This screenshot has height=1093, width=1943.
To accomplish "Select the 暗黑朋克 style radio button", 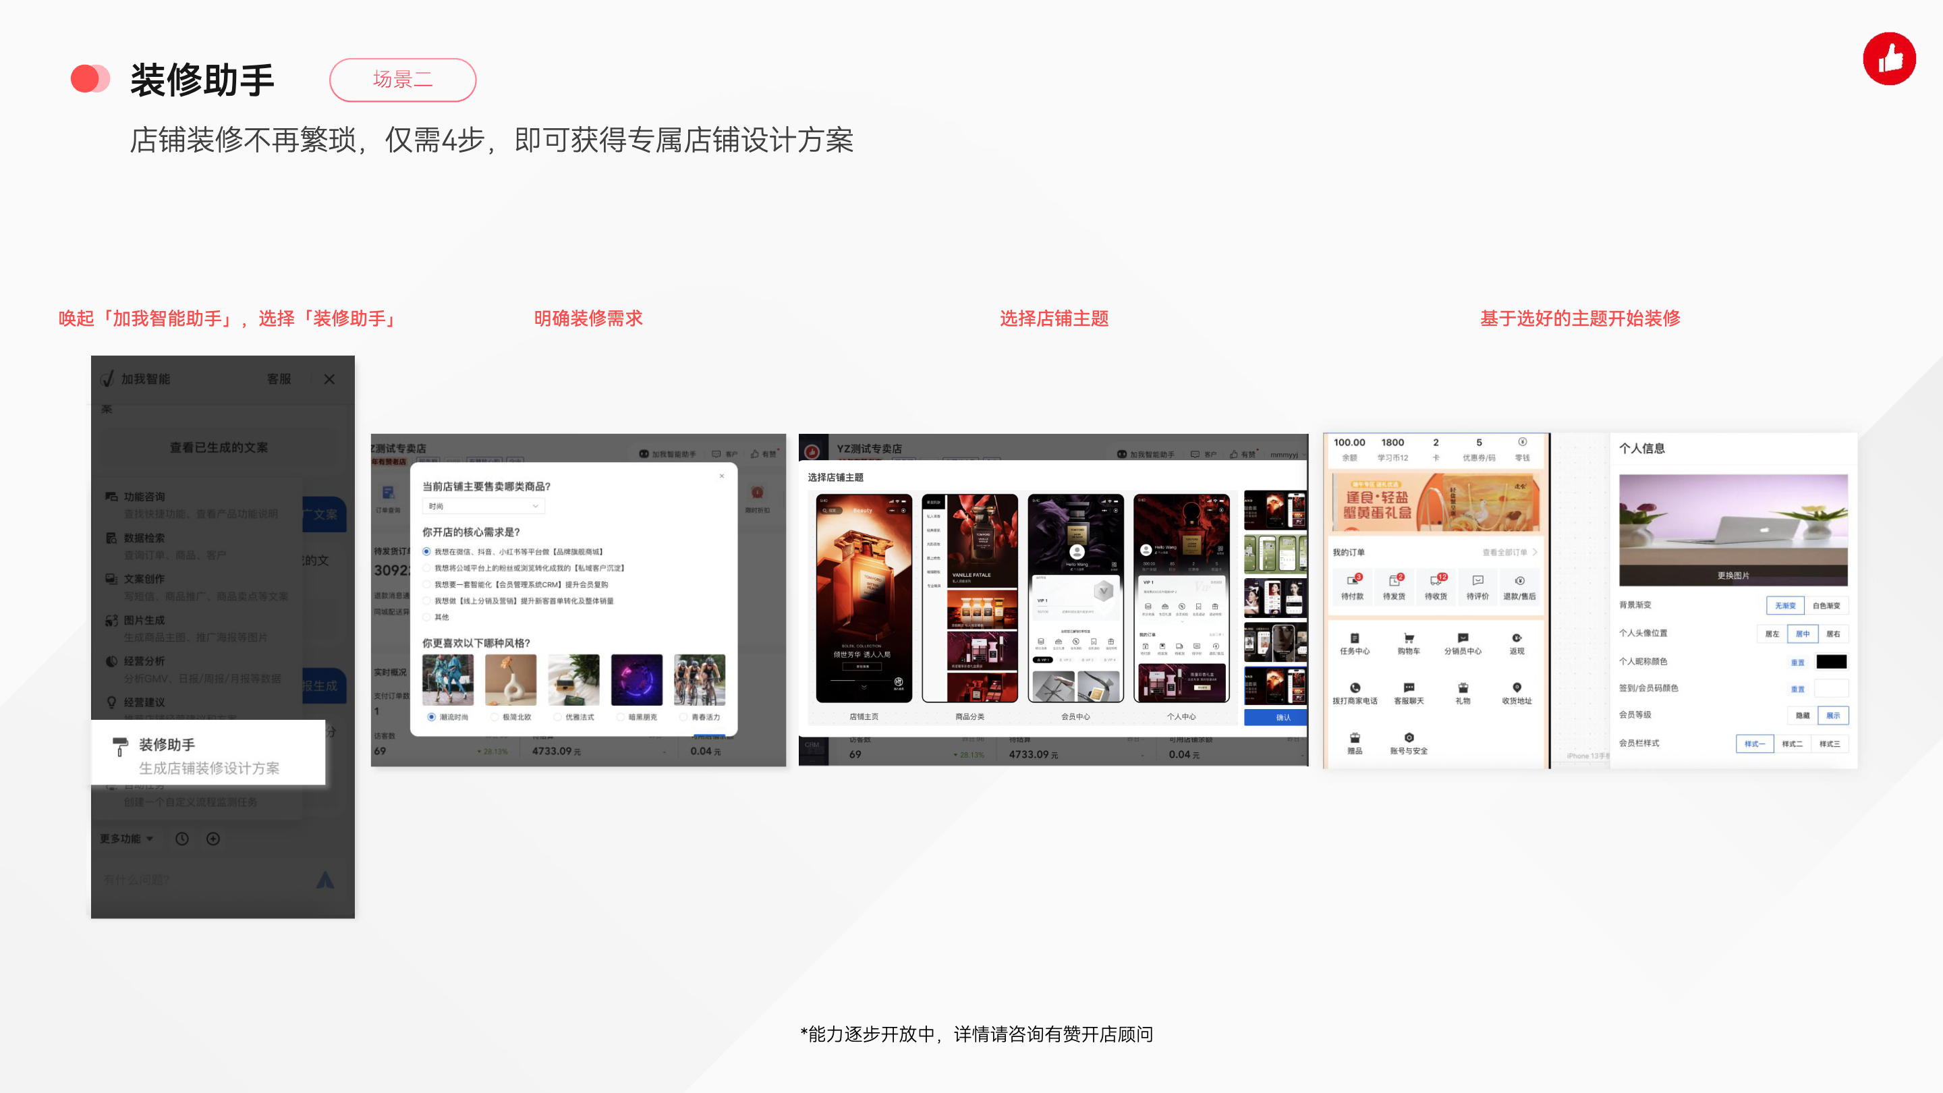I will (621, 717).
